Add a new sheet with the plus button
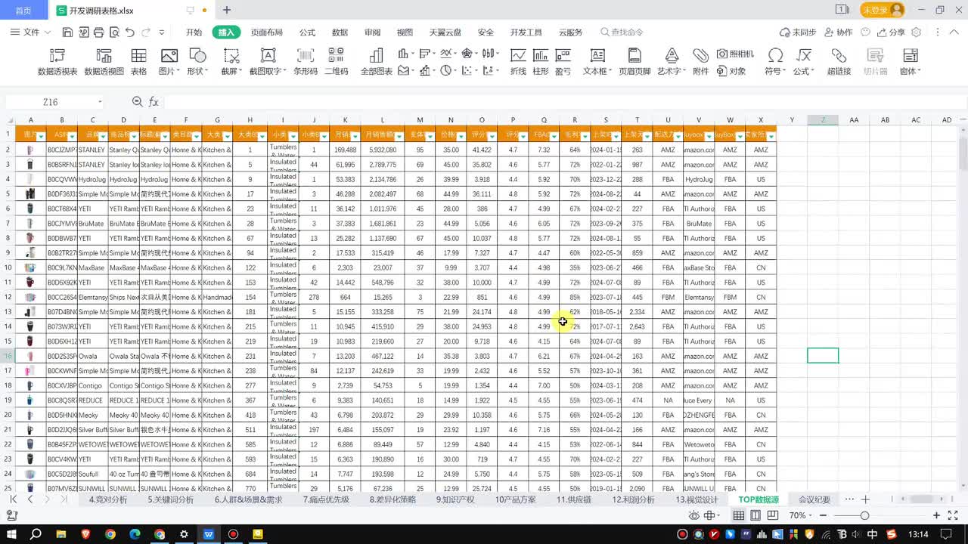 [865, 499]
